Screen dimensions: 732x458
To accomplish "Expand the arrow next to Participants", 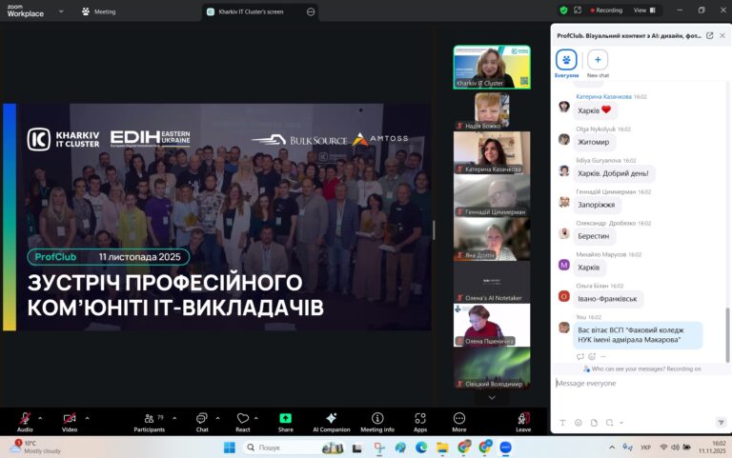I will [174, 418].
